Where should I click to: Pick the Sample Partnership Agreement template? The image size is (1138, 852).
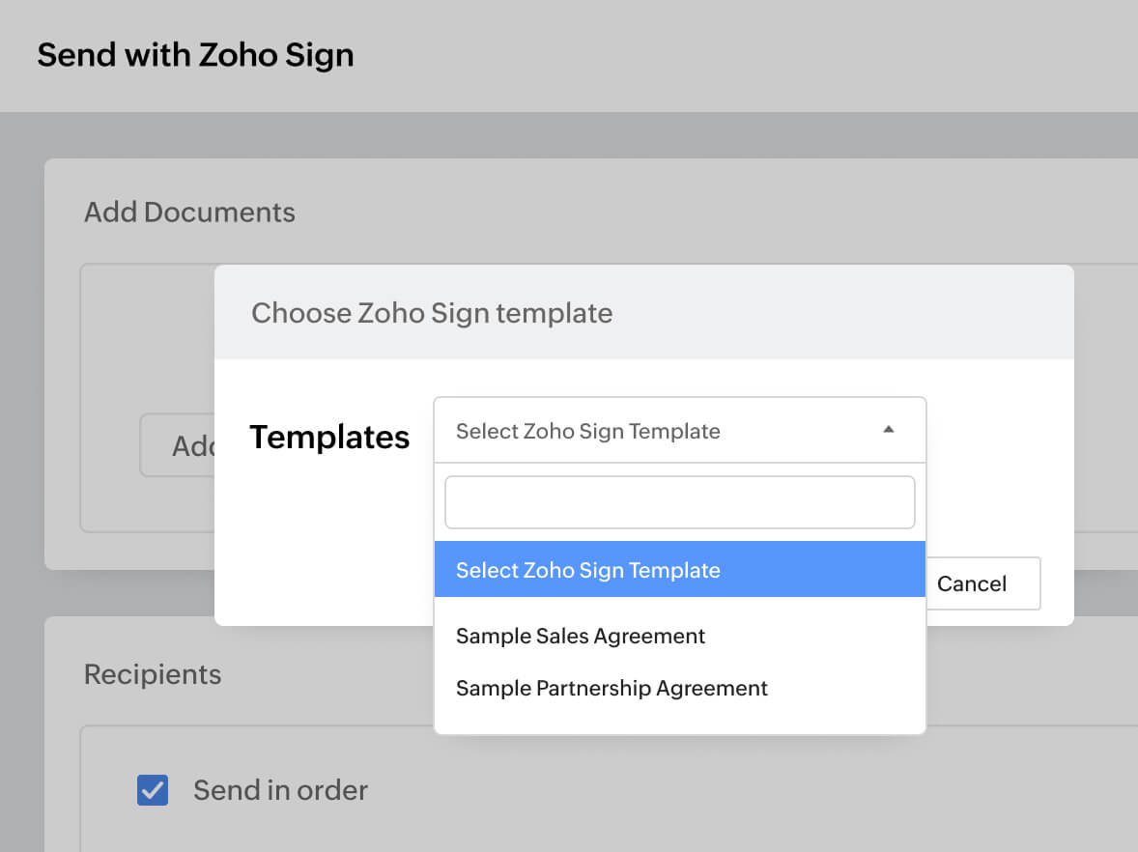point(612,688)
